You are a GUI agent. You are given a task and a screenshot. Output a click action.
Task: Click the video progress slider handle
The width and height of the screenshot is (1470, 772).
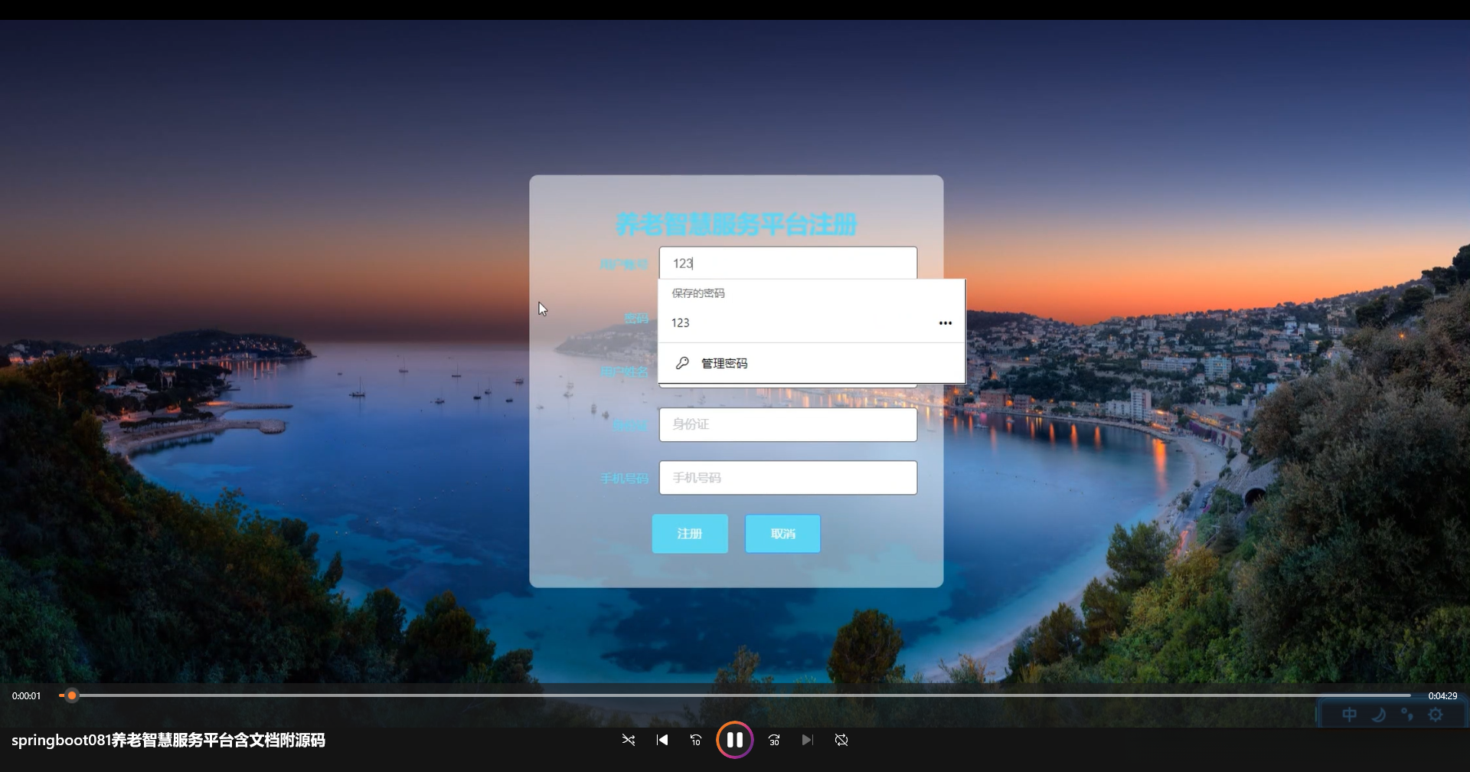[x=72, y=695]
